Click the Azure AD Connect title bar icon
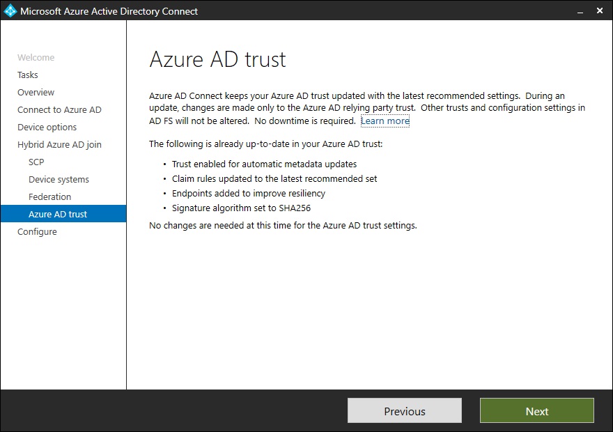Screen dimensions: 613x432 pyautogui.click(x=10, y=10)
